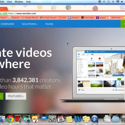
Task: Open the volume control in menu bar
Action: (x=122, y=1)
